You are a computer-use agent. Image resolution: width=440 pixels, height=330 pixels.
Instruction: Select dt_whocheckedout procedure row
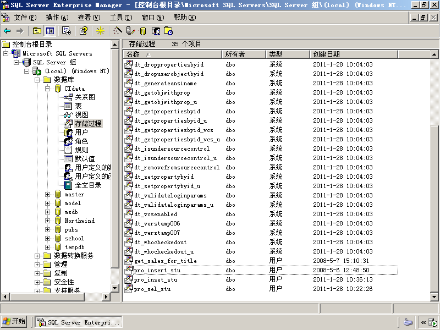point(261,242)
